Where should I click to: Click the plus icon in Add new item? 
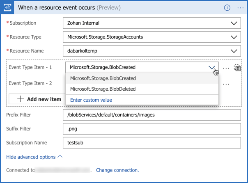click(x=21, y=99)
